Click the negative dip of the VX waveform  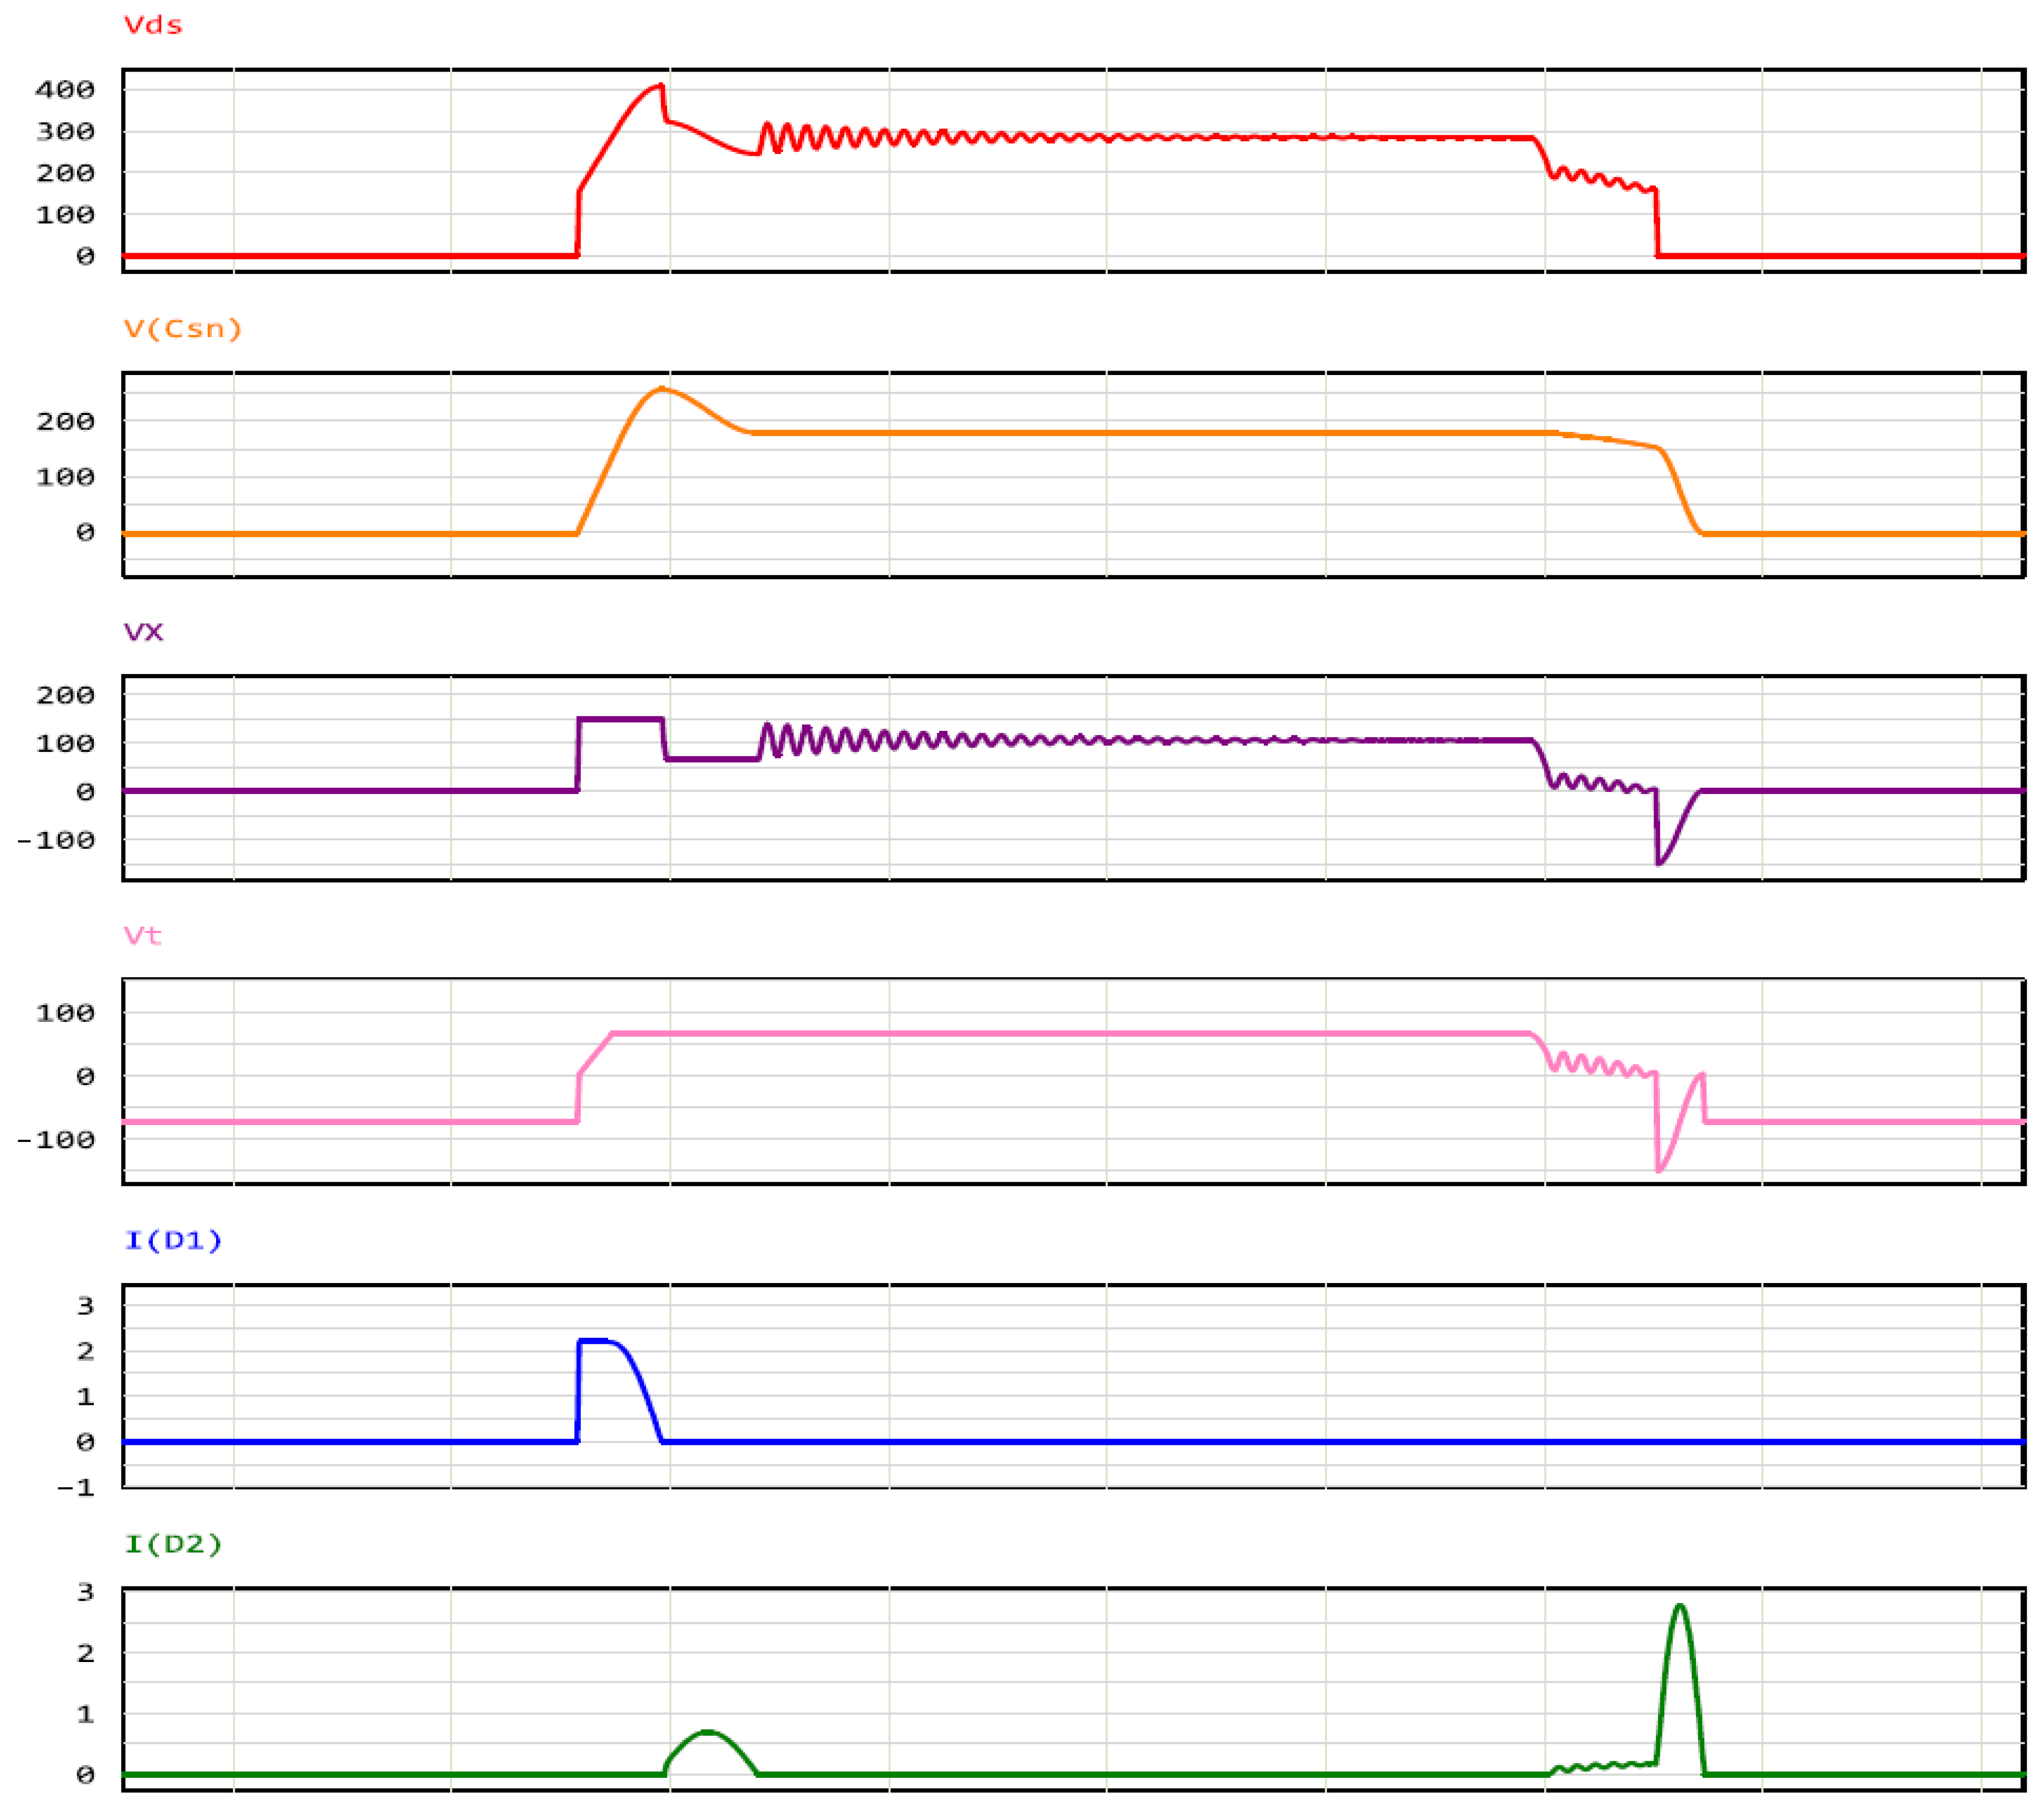coord(1659,862)
